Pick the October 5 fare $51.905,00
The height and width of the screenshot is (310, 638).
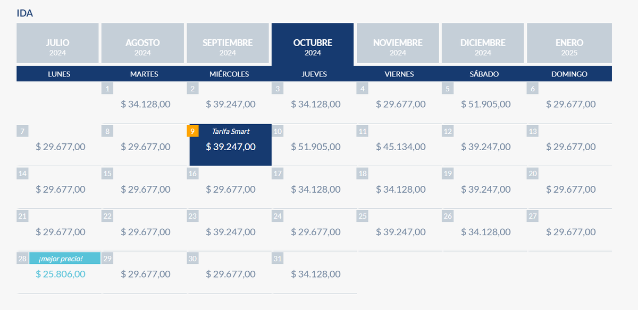485,104
